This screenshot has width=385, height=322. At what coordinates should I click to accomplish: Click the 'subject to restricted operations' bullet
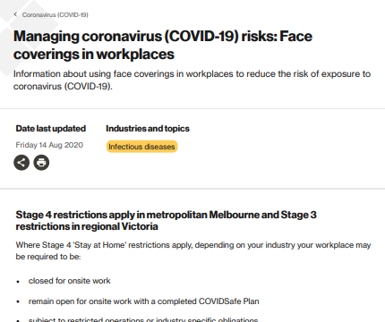tap(143, 319)
